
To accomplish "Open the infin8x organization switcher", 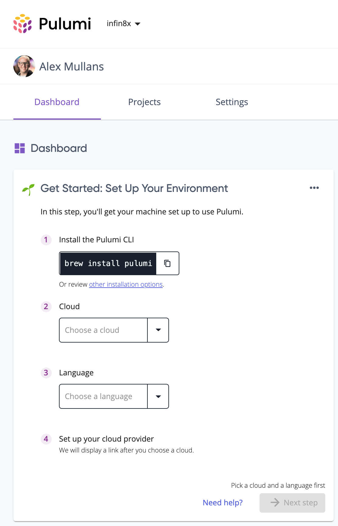I will [x=123, y=24].
